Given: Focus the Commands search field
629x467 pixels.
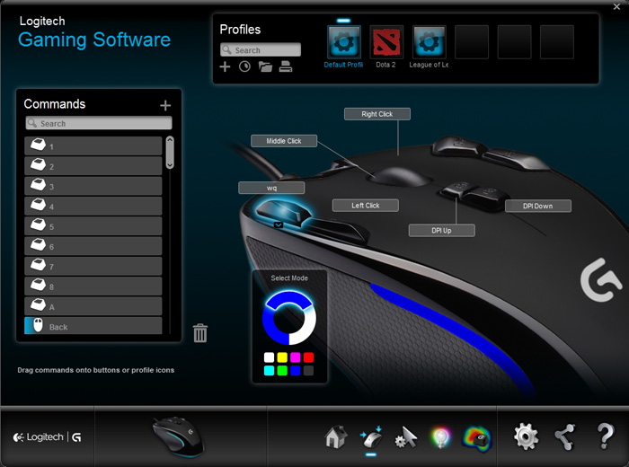Looking at the screenshot, I should (x=99, y=123).
